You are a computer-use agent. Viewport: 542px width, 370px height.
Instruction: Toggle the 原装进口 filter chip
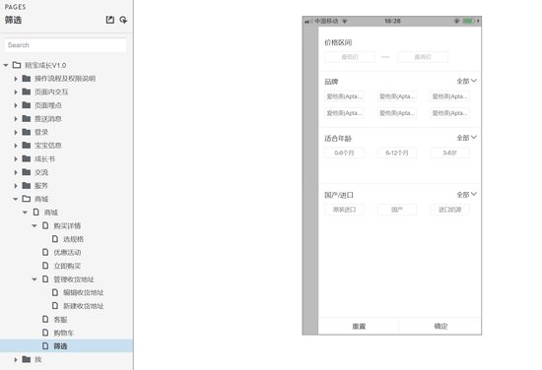[x=344, y=210]
